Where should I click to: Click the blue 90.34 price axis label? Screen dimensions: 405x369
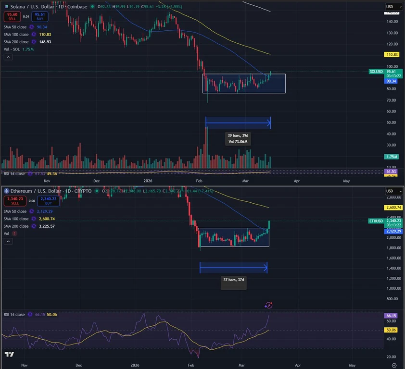(391, 81)
